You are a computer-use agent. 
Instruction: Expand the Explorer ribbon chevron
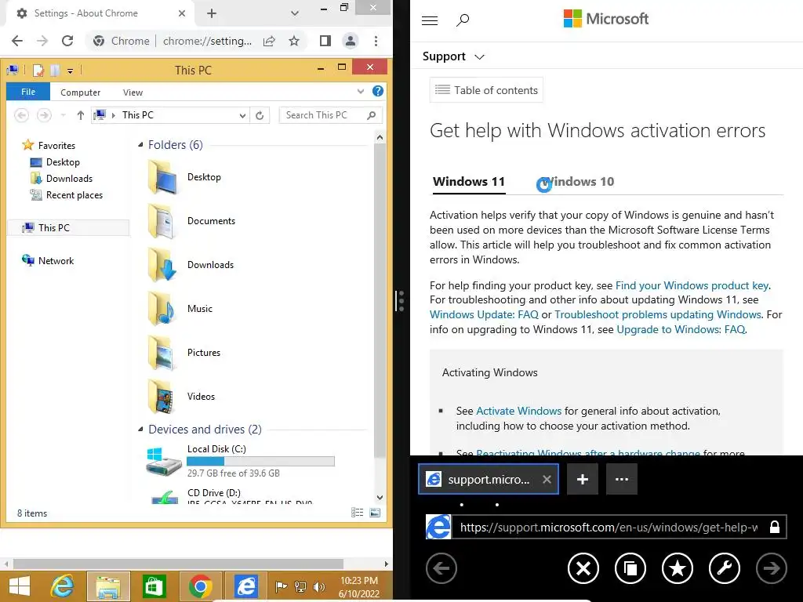click(361, 91)
